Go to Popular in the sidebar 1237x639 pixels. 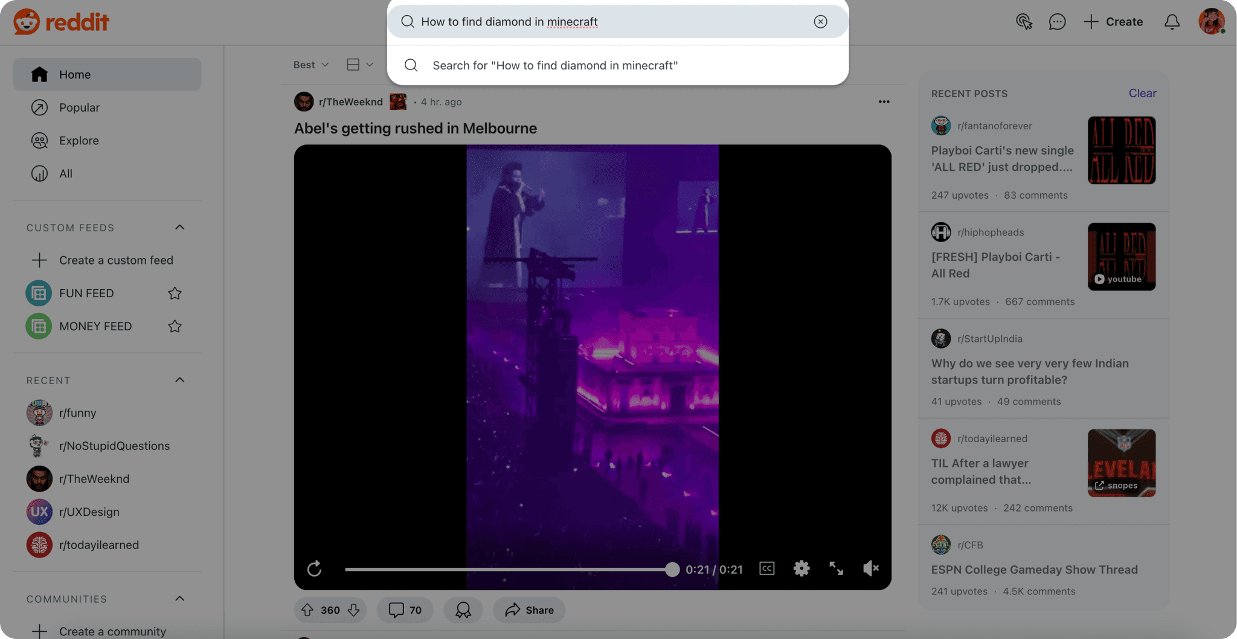click(107, 108)
